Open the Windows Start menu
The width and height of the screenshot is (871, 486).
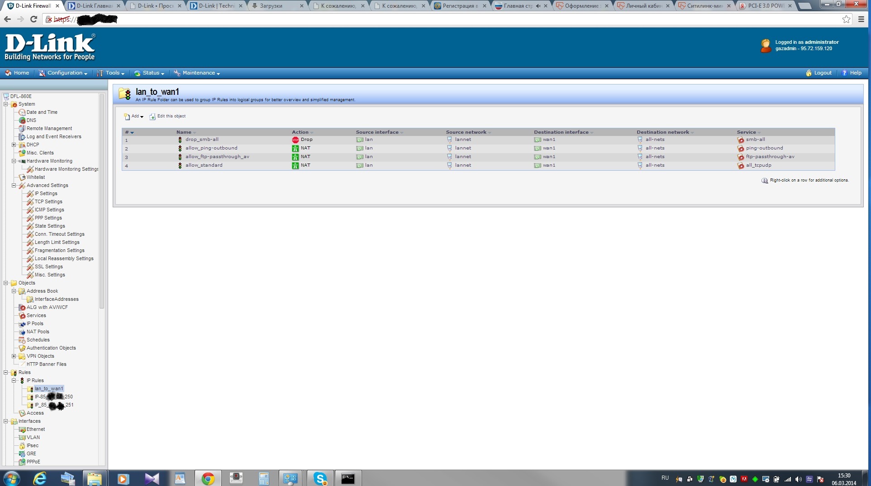[x=11, y=478]
